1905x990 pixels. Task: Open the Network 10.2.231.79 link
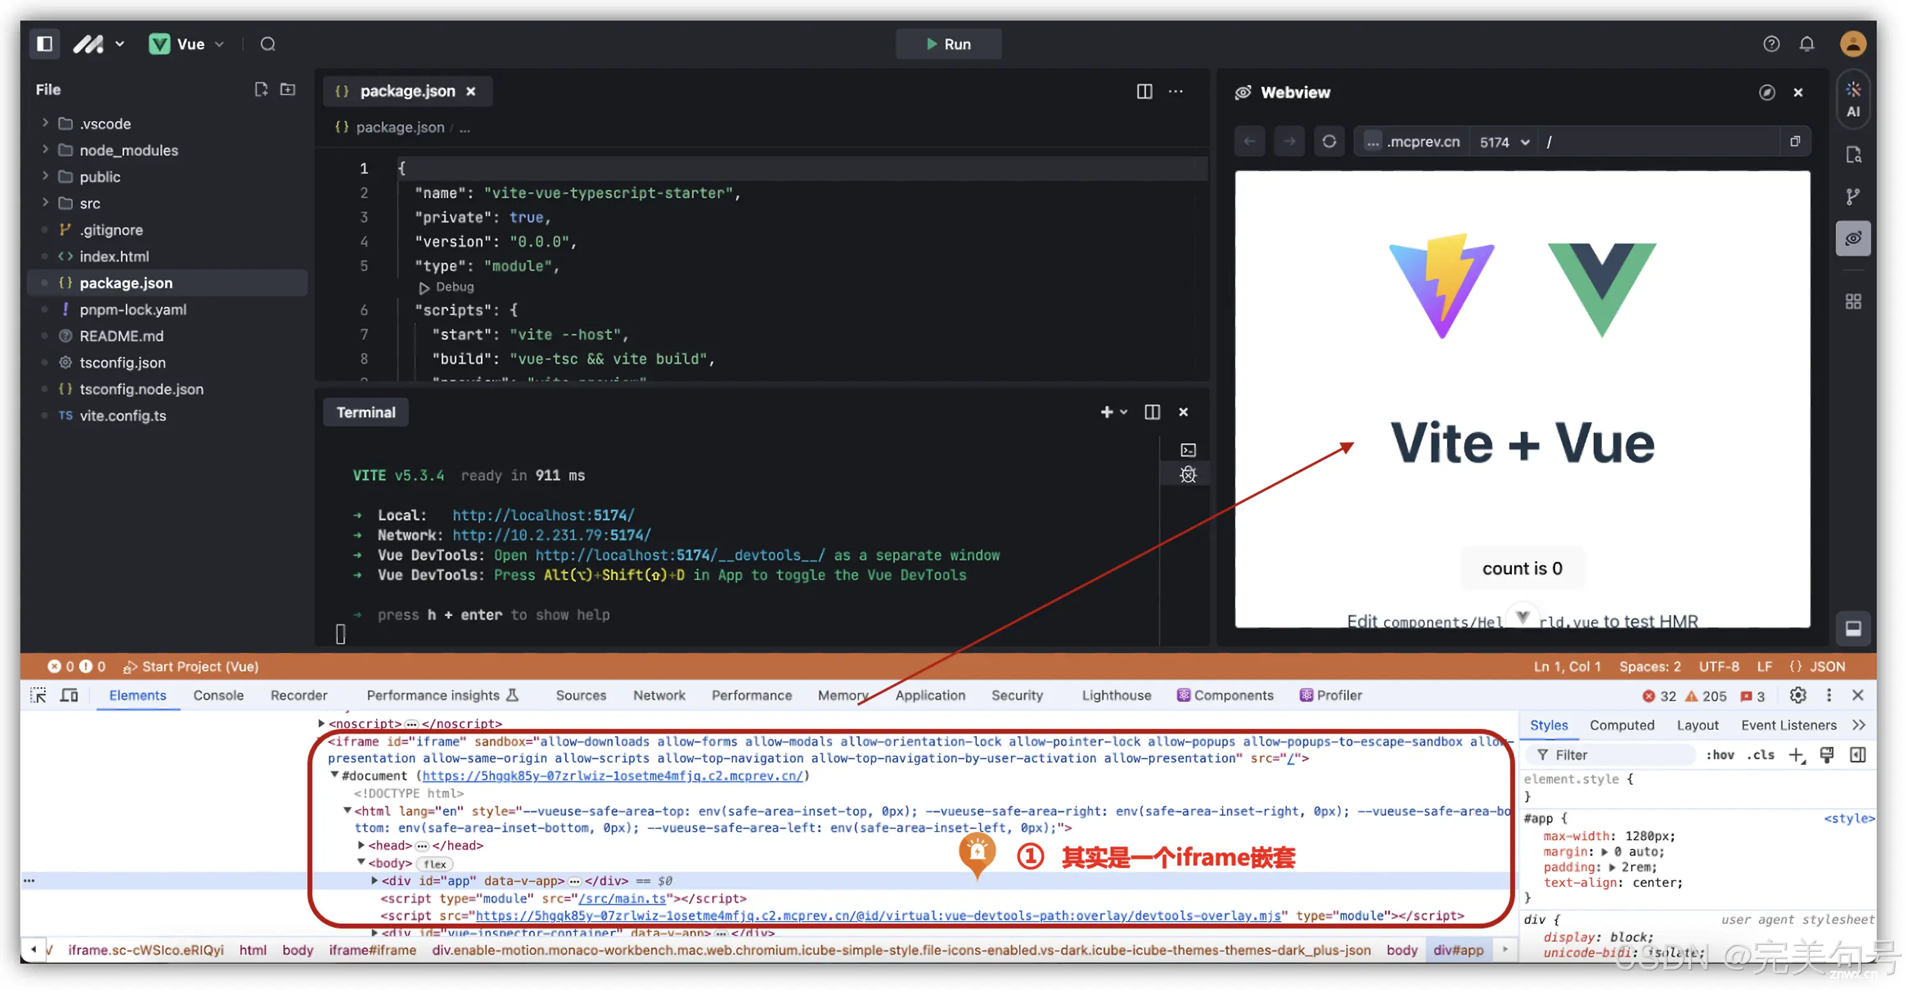[x=552, y=535]
